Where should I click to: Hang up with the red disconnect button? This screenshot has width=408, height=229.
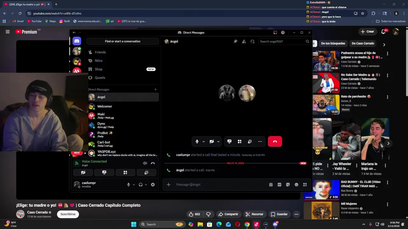(275, 142)
